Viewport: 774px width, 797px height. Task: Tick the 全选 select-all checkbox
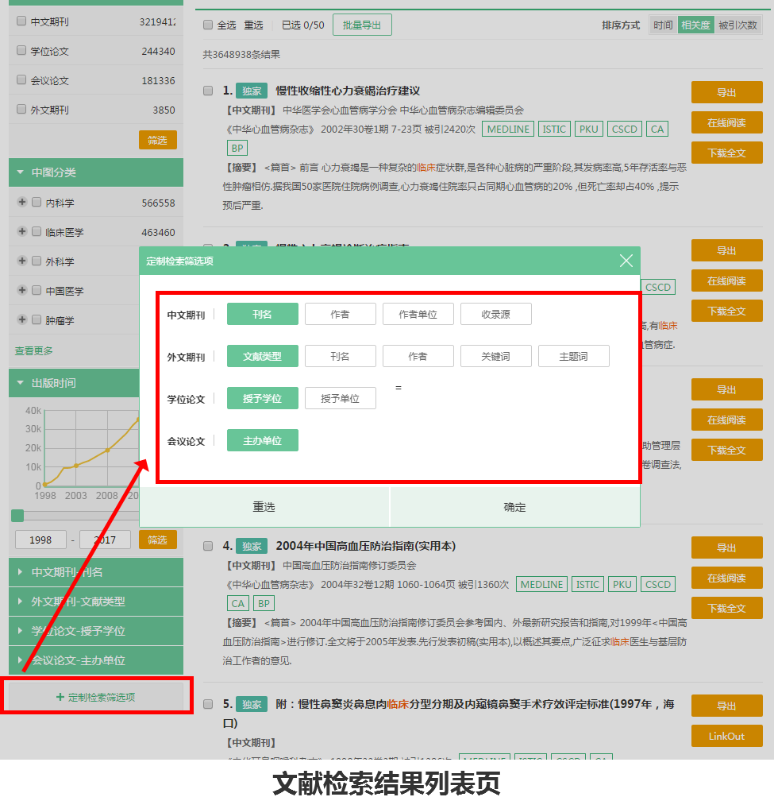tap(208, 25)
